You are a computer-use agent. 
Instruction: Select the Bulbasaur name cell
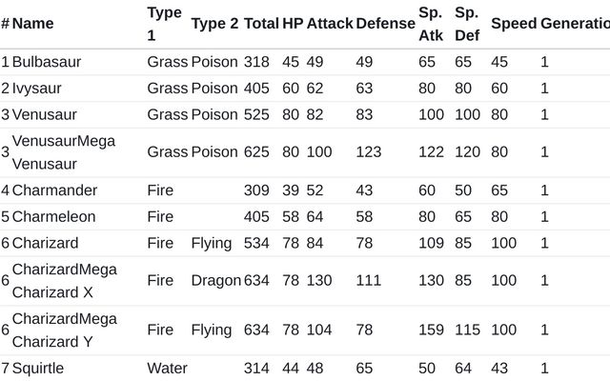coord(47,62)
